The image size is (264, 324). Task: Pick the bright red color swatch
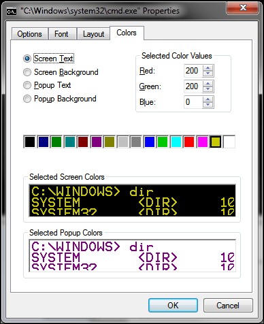[189, 142]
